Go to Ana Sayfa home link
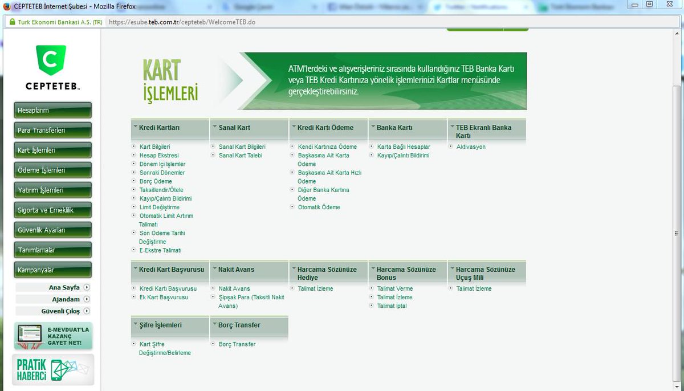The height and width of the screenshot is (391, 684). (x=64, y=287)
